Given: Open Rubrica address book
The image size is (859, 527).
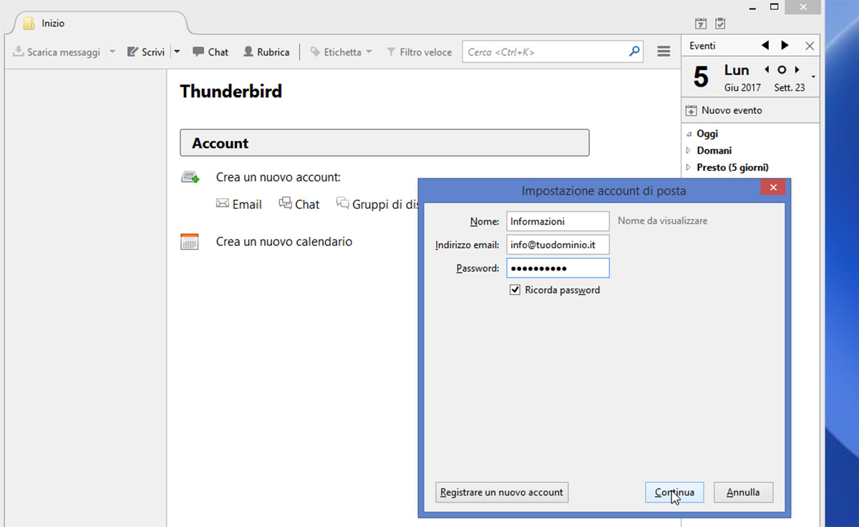Looking at the screenshot, I should 266,52.
